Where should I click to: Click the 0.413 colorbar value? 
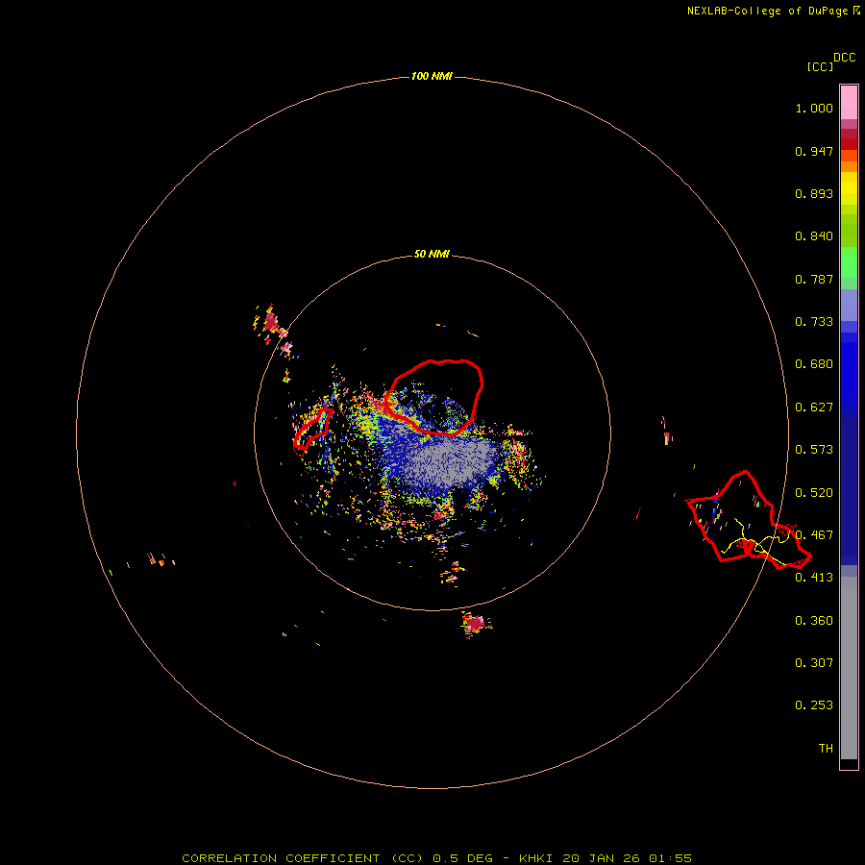point(814,578)
